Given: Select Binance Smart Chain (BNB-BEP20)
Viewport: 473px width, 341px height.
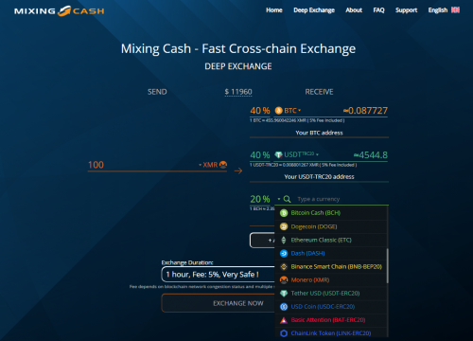Looking at the screenshot, I should pyautogui.click(x=330, y=267).
